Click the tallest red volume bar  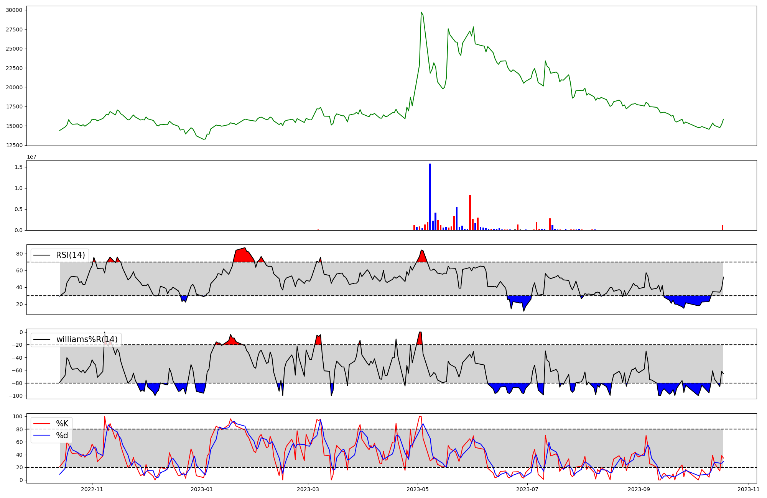tap(470, 213)
